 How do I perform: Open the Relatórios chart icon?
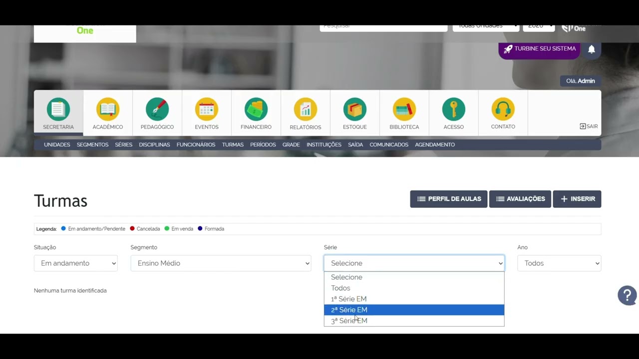[x=306, y=109]
